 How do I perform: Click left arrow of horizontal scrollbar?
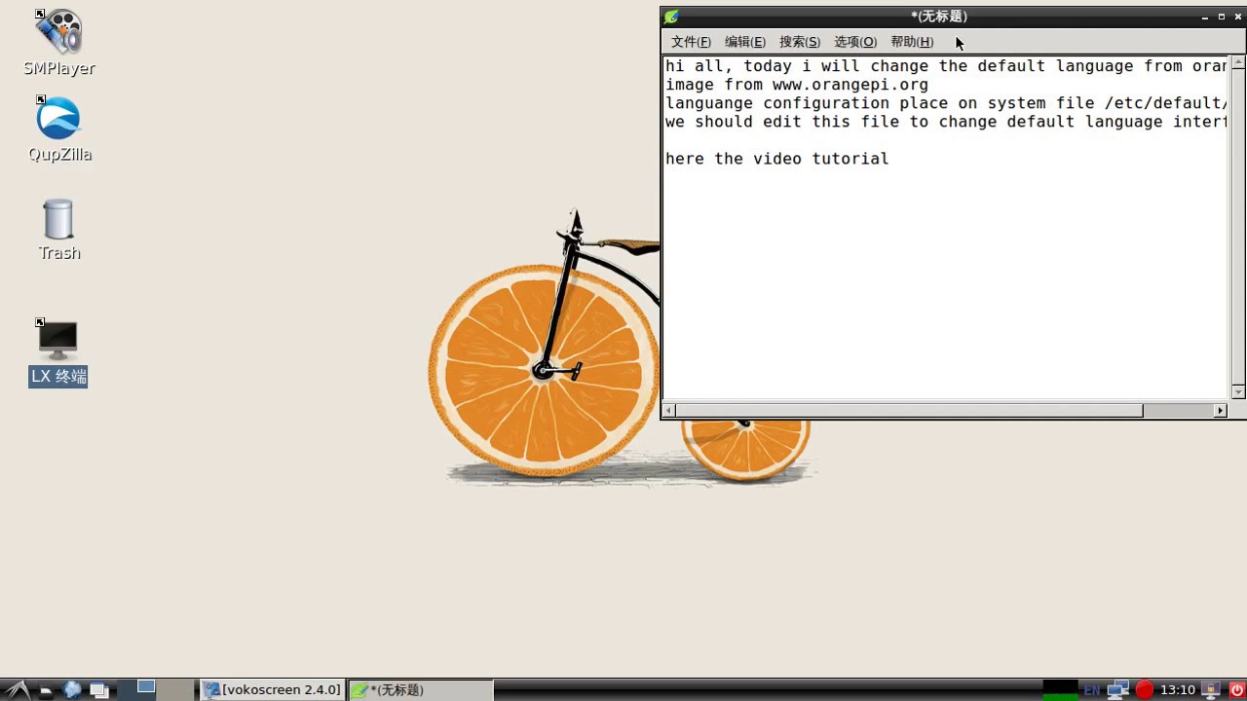(669, 411)
